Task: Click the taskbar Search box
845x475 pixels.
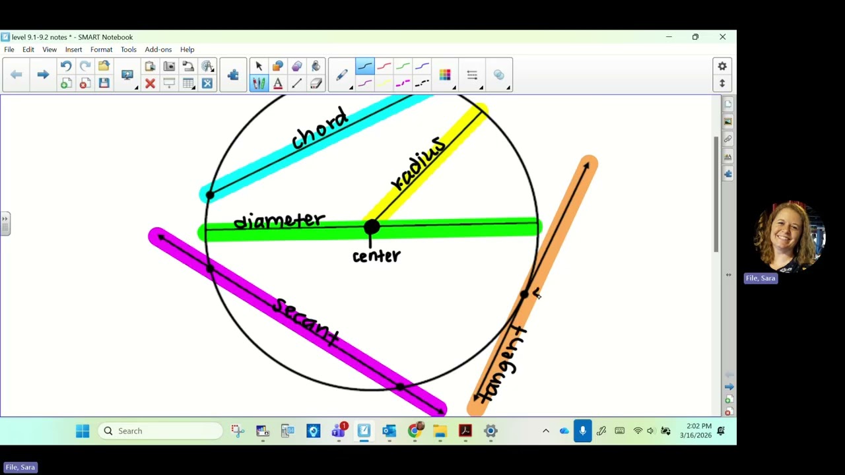Action: [x=160, y=431]
